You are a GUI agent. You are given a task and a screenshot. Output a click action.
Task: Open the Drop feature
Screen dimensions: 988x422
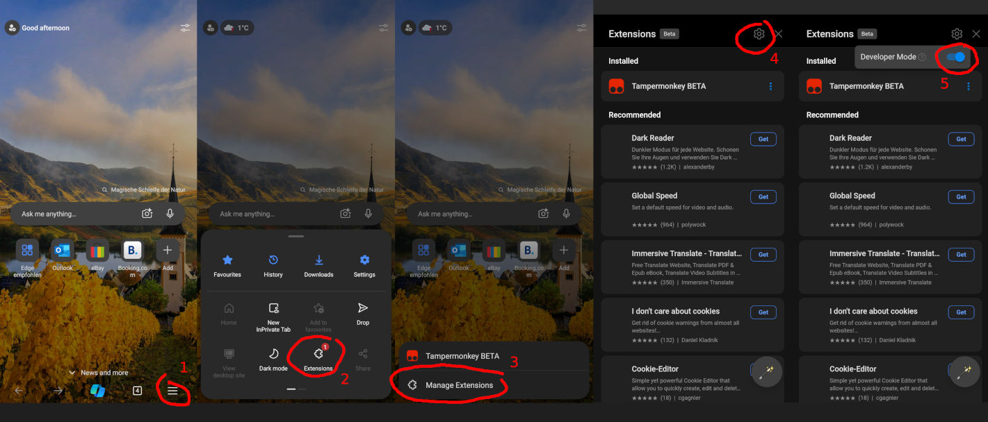[x=362, y=311]
